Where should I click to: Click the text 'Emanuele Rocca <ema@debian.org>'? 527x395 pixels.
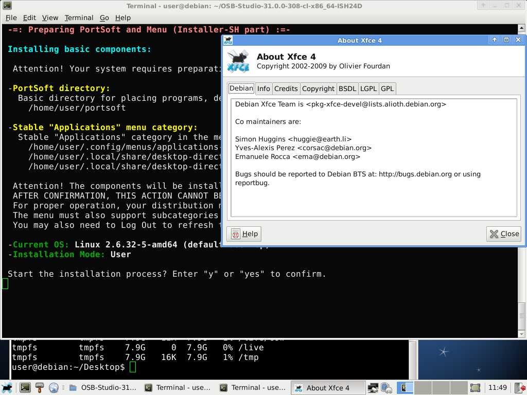tap(297, 156)
